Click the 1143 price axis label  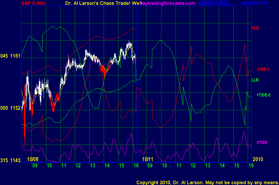coord(15,161)
